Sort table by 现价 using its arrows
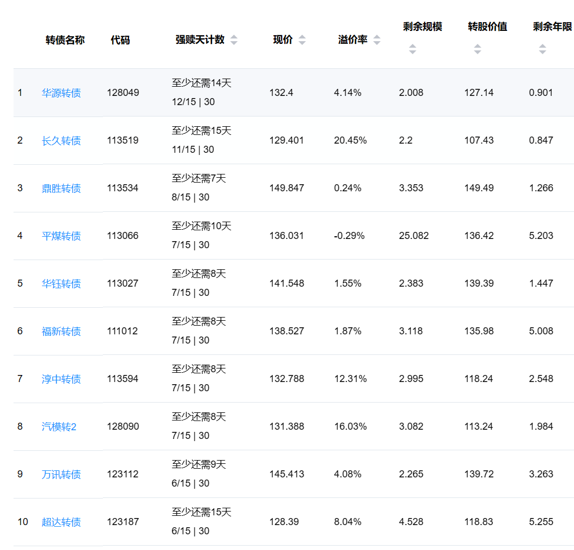 pyautogui.click(x=302, y=40)
